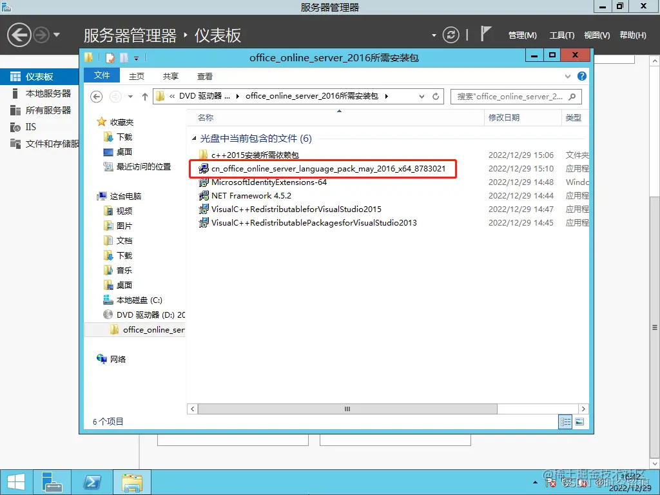This screenshot has width=660, height=495.
Task: Click DVD 驱动器 breadcrumb segment
Action: (x=204, y=96)
